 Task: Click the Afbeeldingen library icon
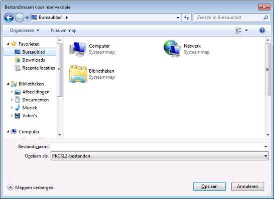[18, 92]
